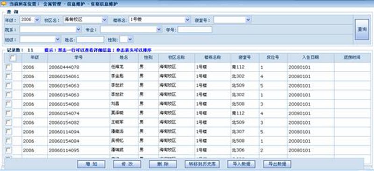Image resolution: width=374 pixels, height=171 pixels.
Task: Sort by the 性别 column header
Action: 148,58
